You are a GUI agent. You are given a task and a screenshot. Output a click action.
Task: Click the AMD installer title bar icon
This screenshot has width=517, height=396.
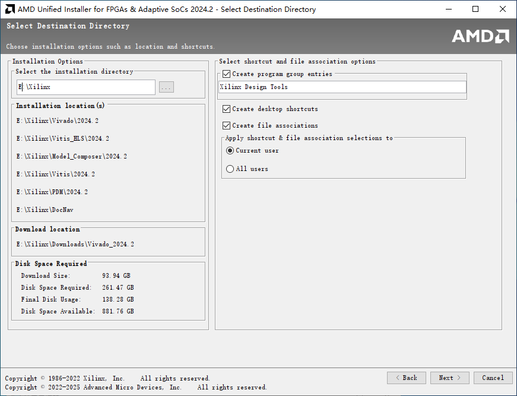pos(10,9)
